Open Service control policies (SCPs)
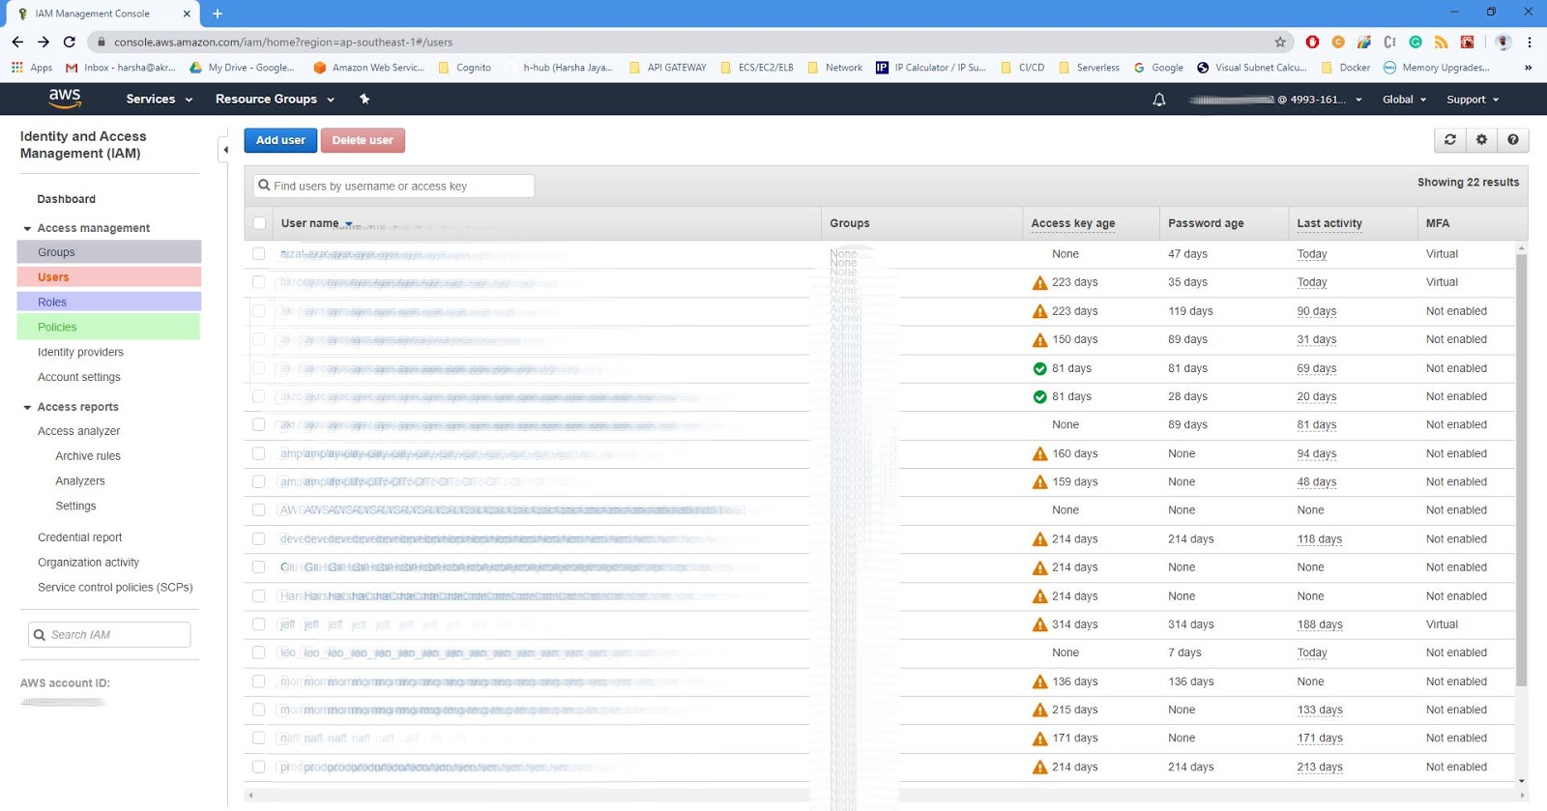 (x=115, y=588)
